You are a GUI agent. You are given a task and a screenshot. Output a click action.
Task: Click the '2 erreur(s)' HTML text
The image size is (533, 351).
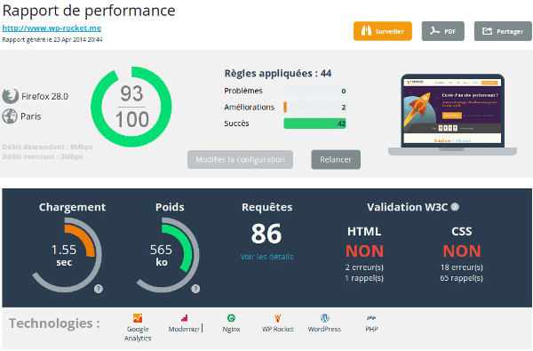point(364,267)
